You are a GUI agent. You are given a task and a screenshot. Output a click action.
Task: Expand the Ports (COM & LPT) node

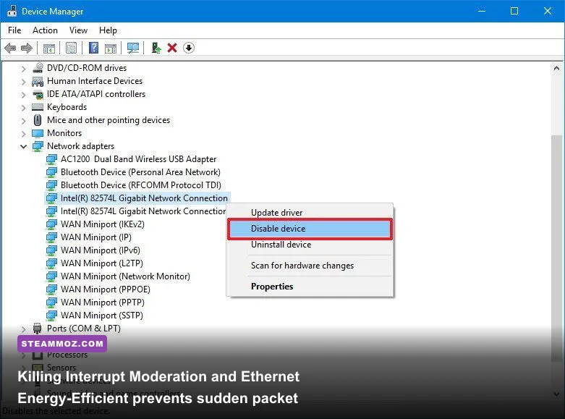click(x=23, y=329)
